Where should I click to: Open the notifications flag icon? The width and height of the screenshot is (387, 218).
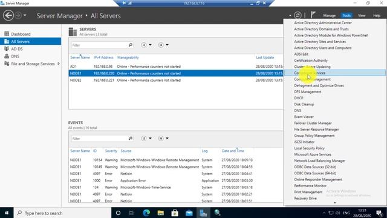point(313,15)
